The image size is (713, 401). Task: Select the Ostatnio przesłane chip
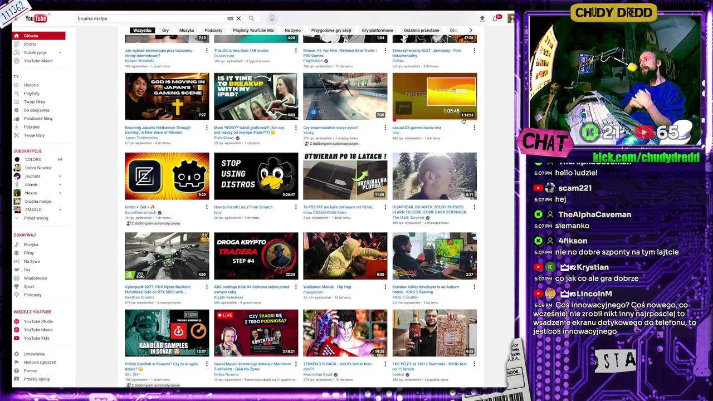tap(422, 30)
